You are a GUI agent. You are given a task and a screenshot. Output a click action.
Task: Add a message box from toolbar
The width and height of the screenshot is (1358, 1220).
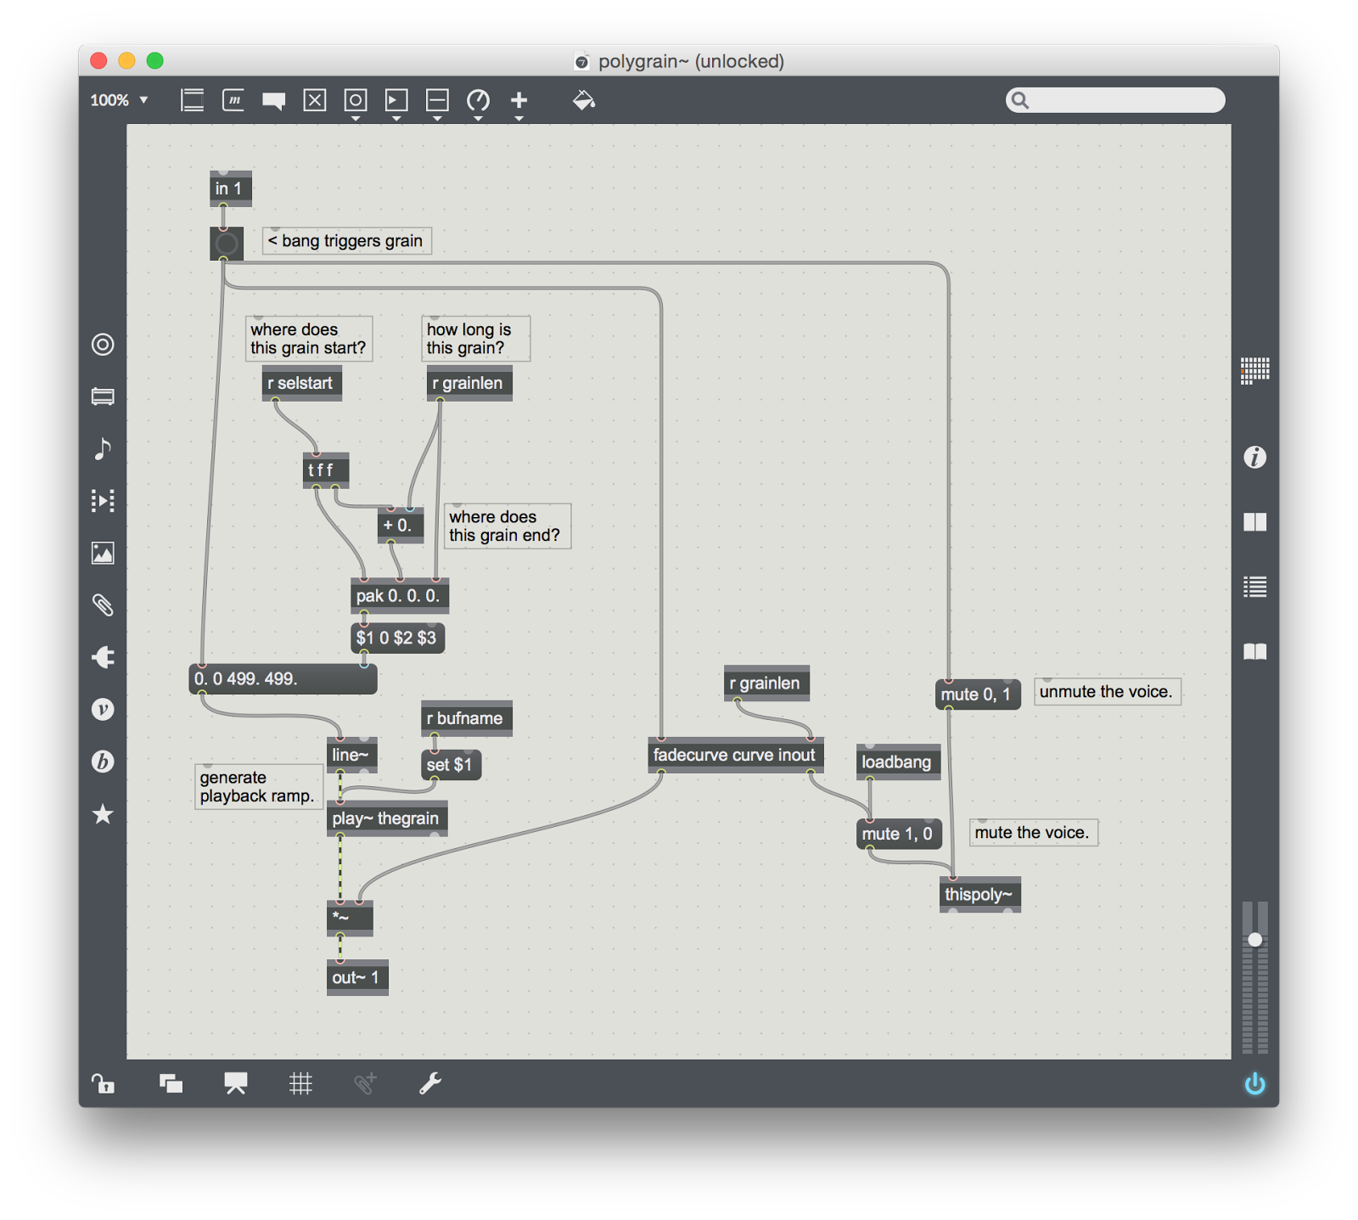point(233,100)
